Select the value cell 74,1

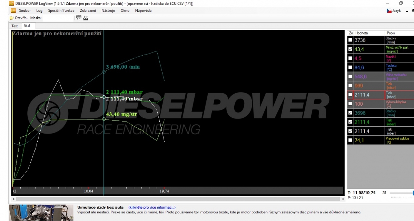click(x=369, y=140)
